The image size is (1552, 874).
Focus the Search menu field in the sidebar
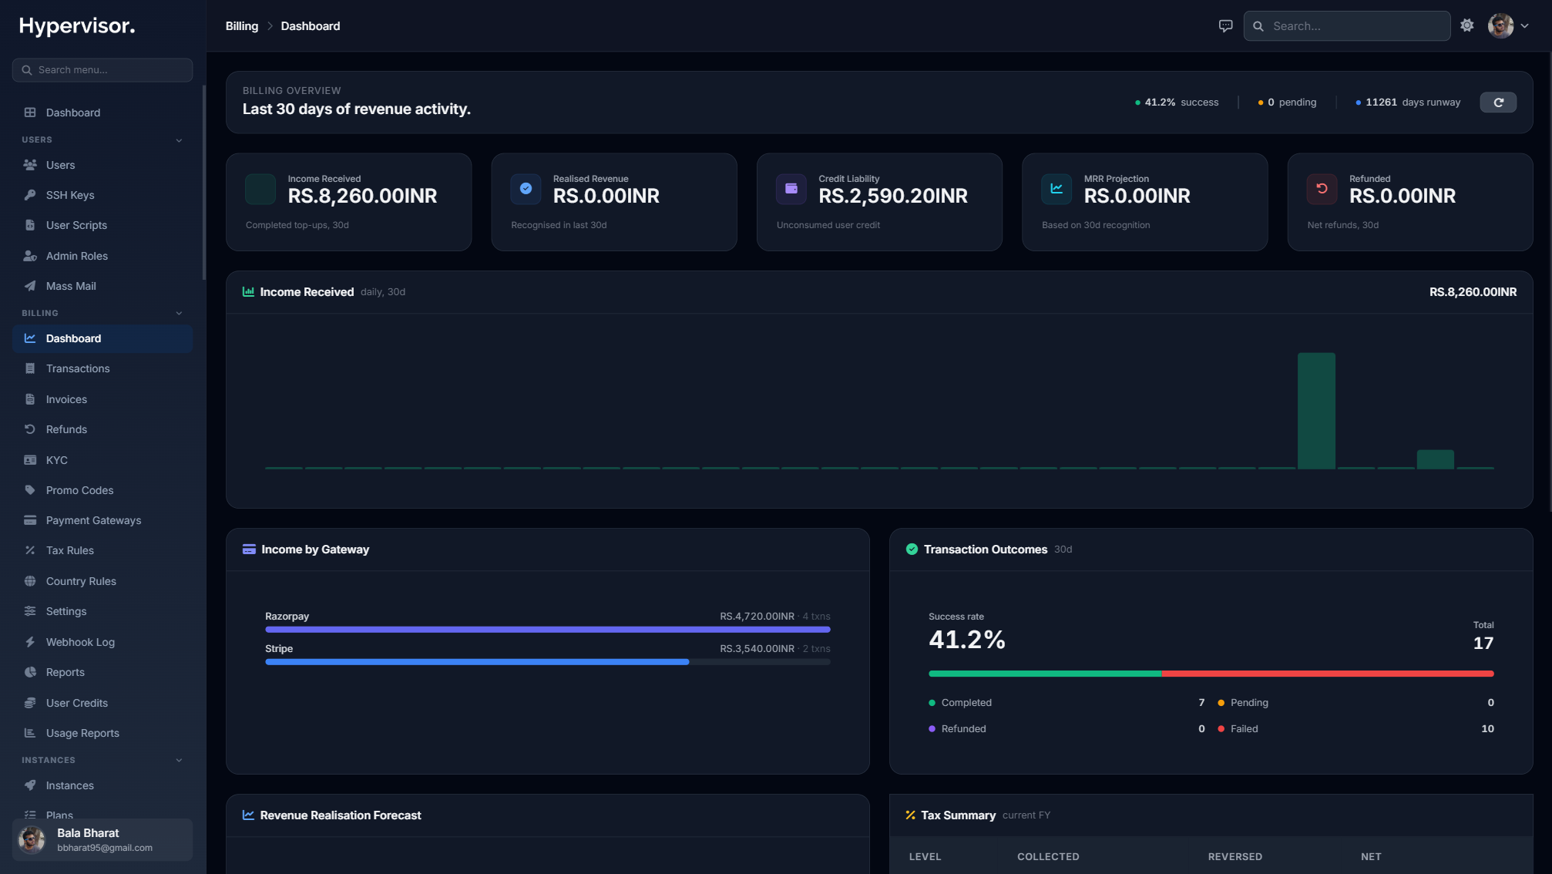click(x=102, y=70)
